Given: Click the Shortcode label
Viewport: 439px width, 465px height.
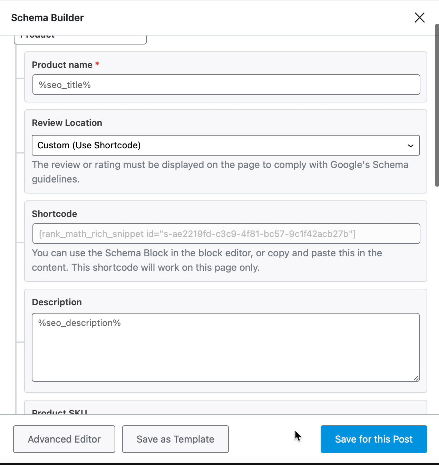Looking at the screenshot, I should tap(55, 214).
